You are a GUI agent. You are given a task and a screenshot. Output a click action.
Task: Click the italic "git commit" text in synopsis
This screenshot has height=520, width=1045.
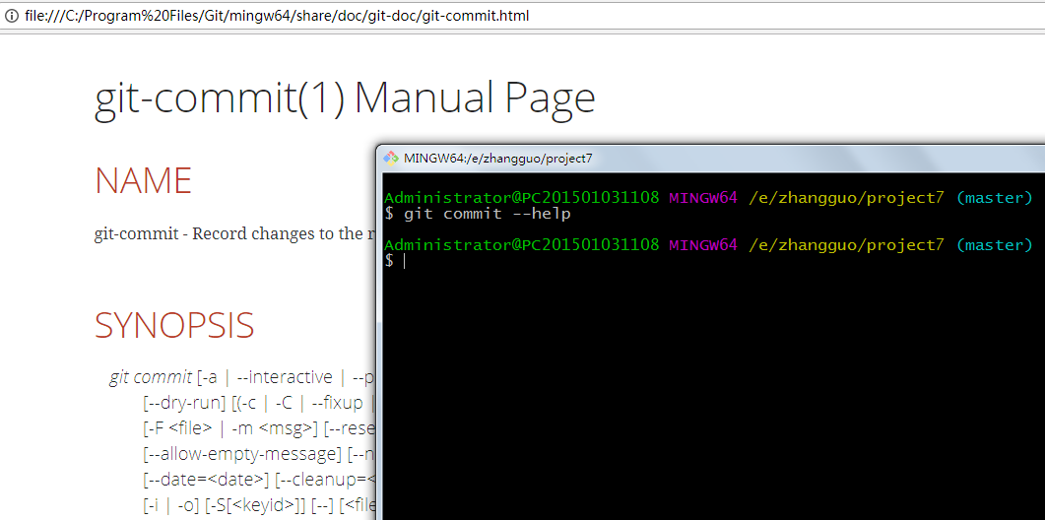tap(150, 377)
